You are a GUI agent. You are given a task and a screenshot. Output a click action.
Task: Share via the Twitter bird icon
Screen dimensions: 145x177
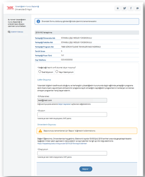click(124, 8)
